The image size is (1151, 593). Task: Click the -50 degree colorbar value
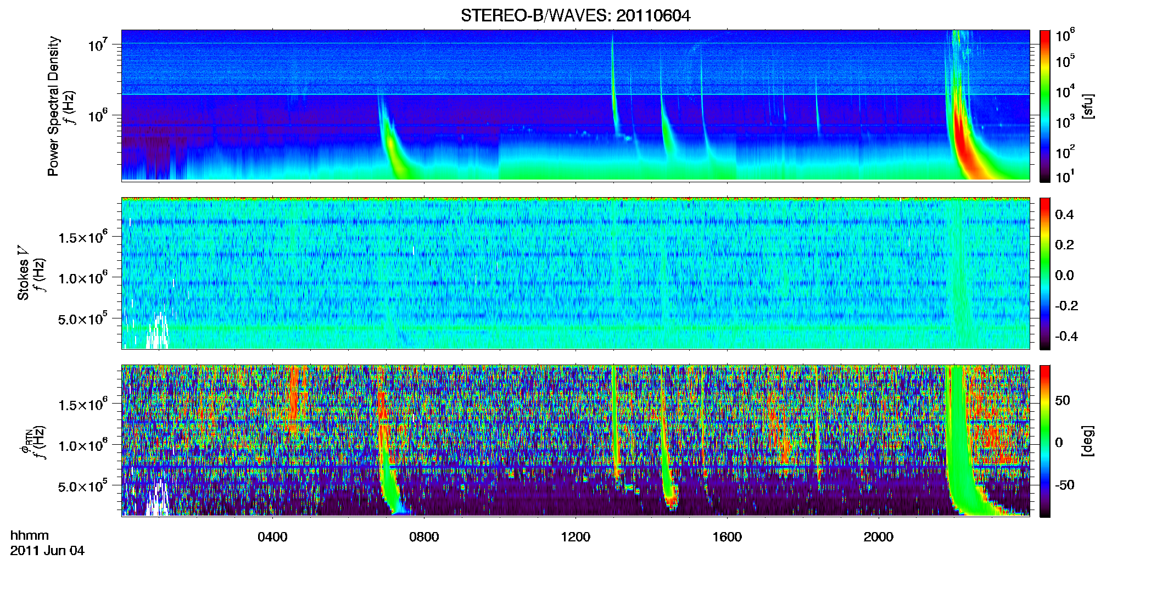(x=1065, y=485)
